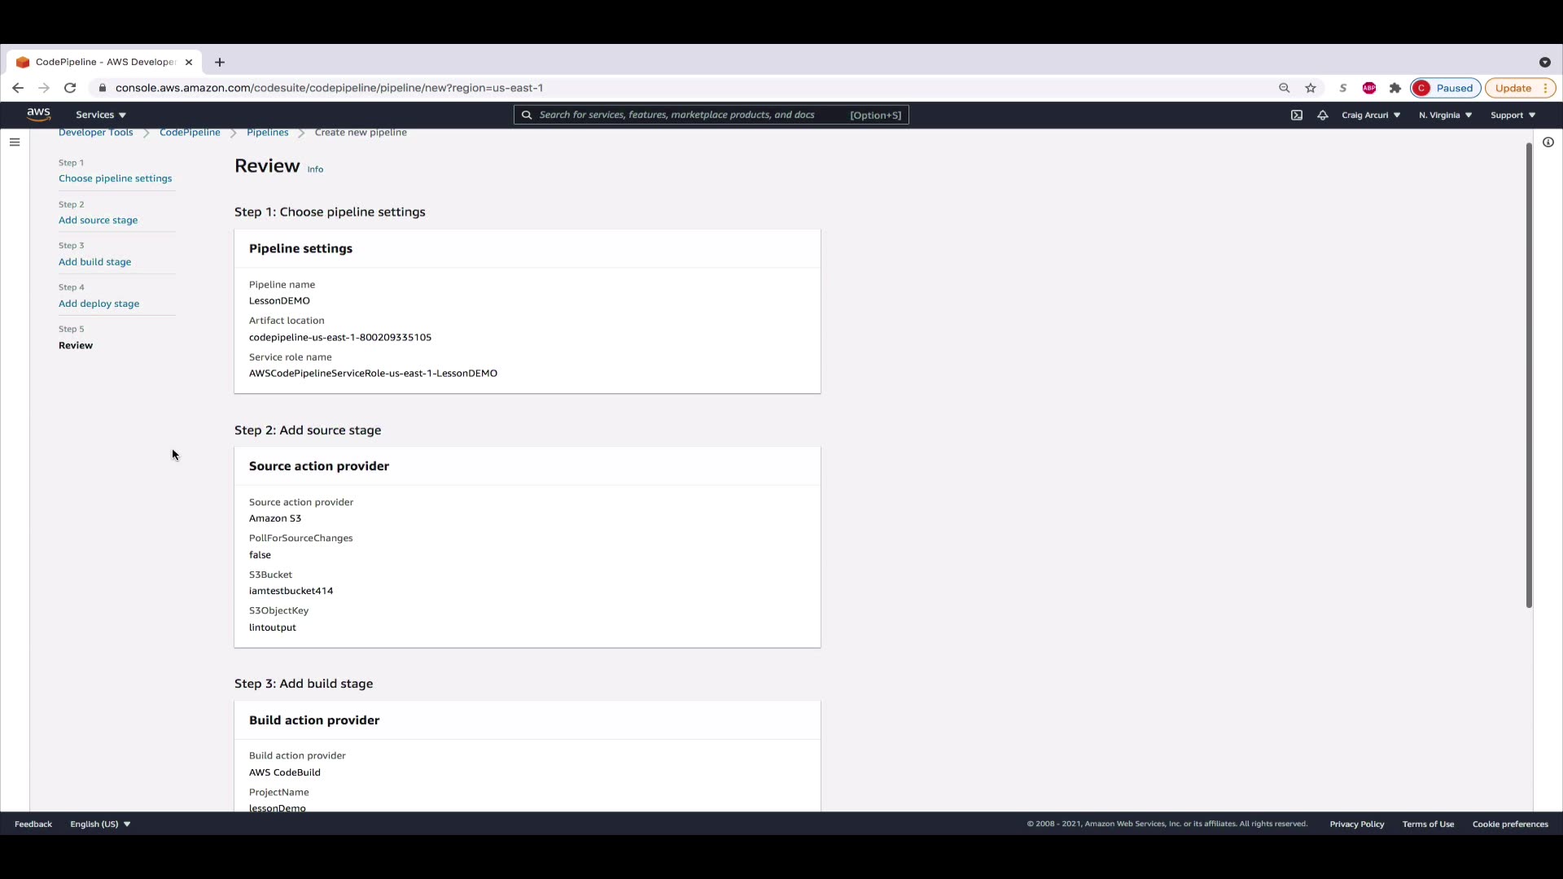This screenshot has width=1563, height=879.
Task: Open the hamburger side navigation menu
Action: coord(15,142)
